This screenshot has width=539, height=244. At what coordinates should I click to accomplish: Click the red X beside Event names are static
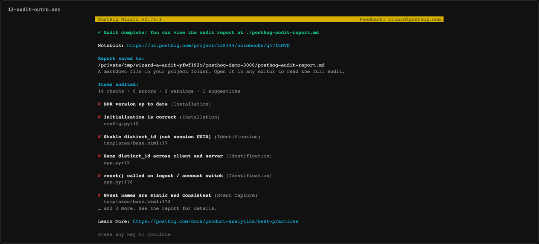(x=99, y=195)
